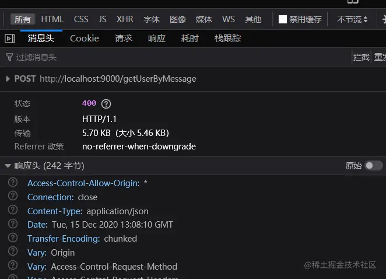Select the XHR filter
The image size is (386, 279).
click(x=125, y=19)
